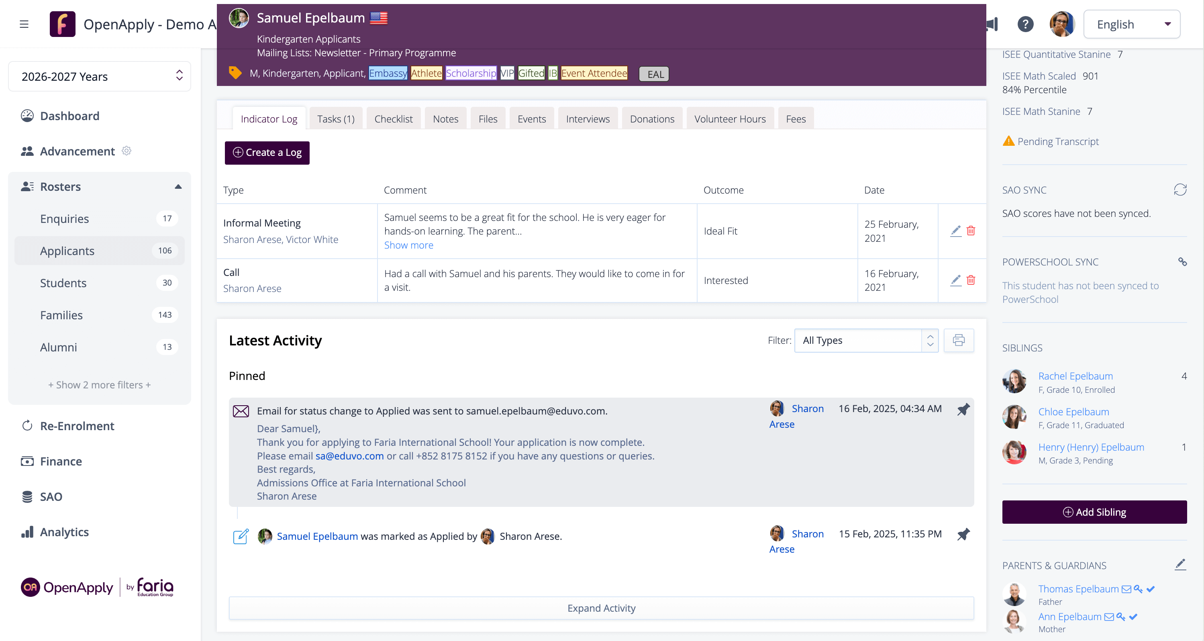Switch to the Checklist tab
The image size is (1204, 641).
click(393, 119)
